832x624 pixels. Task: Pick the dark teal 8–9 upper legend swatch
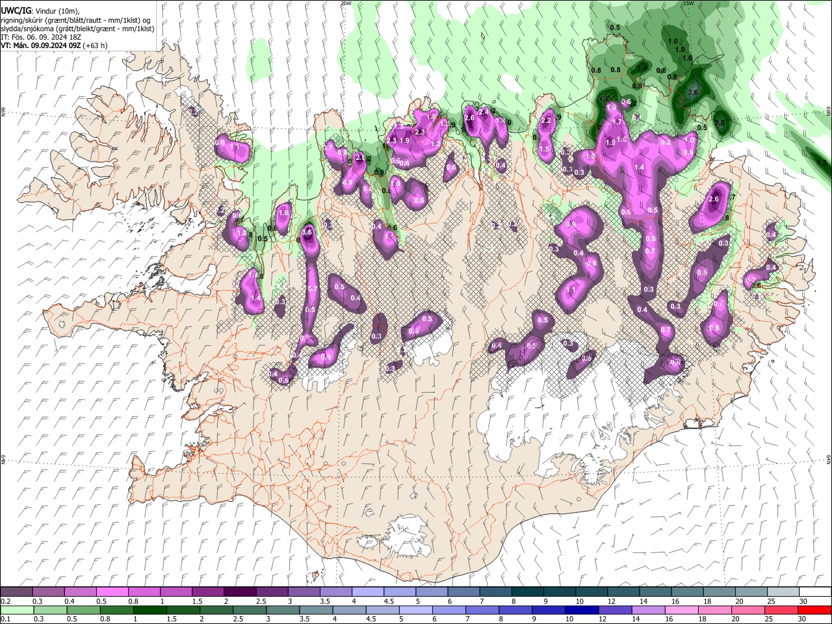coord(527,591)
